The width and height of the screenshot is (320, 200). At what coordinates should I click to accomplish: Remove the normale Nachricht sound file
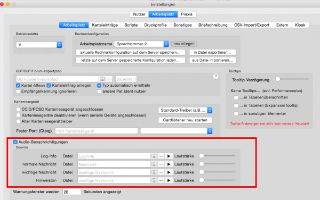(161, 164)
